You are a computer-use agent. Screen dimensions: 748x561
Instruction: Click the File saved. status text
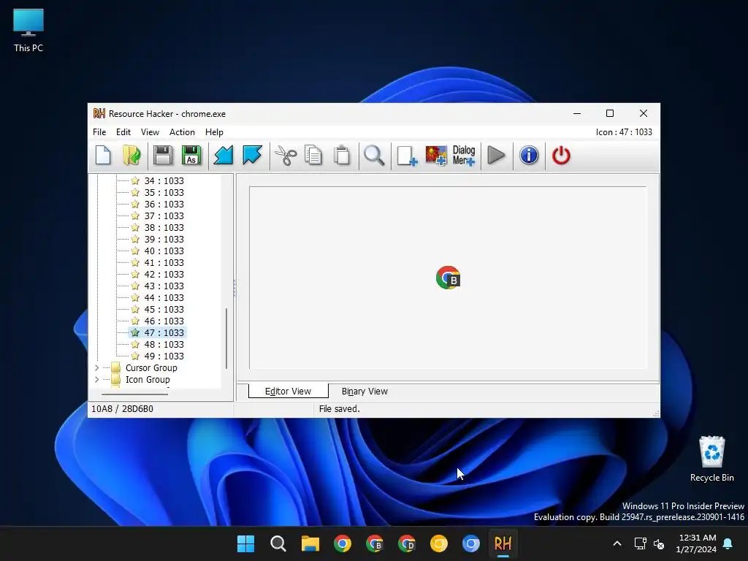pos(339,409)
